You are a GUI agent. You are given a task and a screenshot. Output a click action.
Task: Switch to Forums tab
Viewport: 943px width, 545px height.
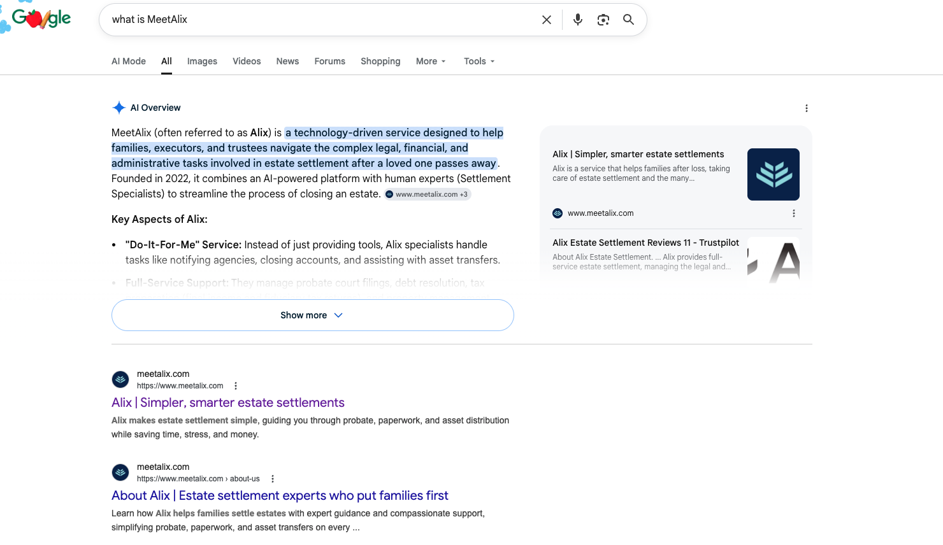coord(330,61)
